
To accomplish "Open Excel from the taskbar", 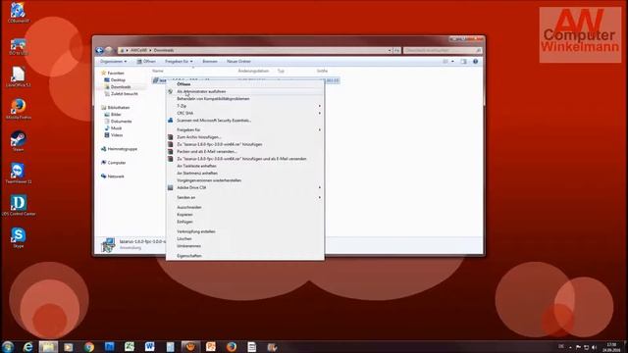I will (x=130, y=346).
